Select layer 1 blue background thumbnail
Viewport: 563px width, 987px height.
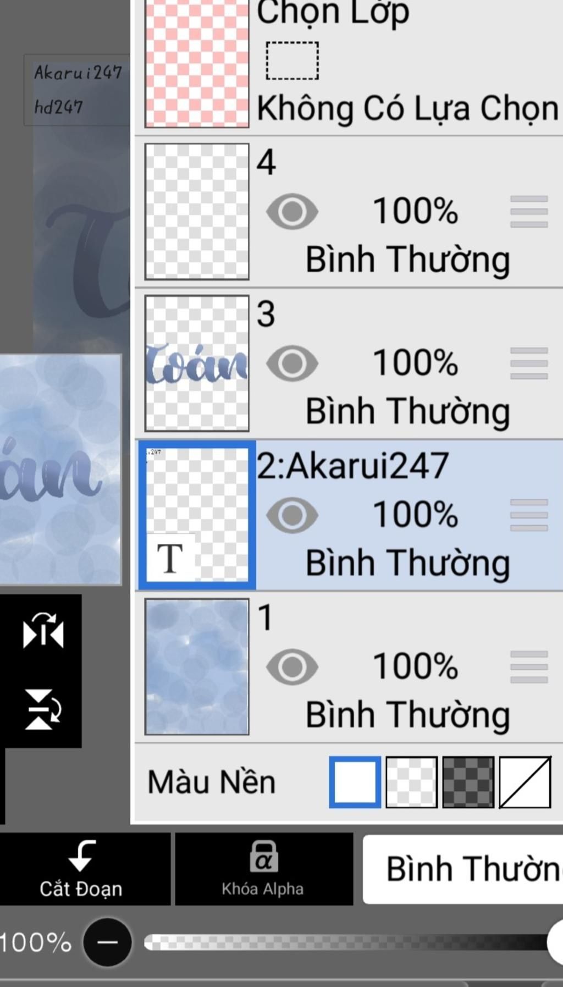pyautogui.click(x=197, y=667)
